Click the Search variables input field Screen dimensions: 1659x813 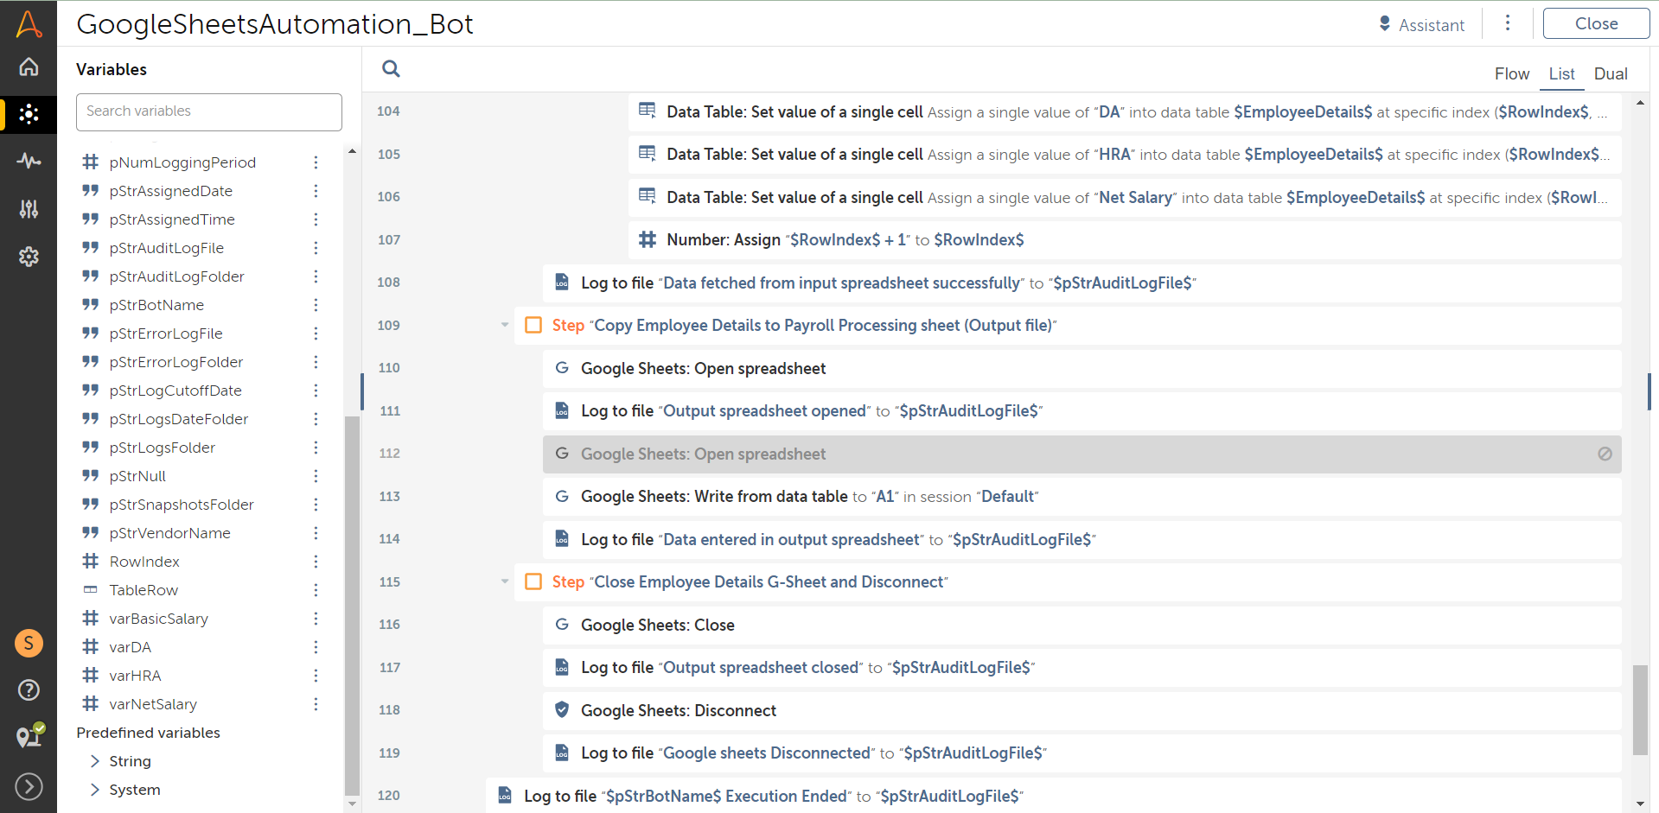[x=209, y=111]
